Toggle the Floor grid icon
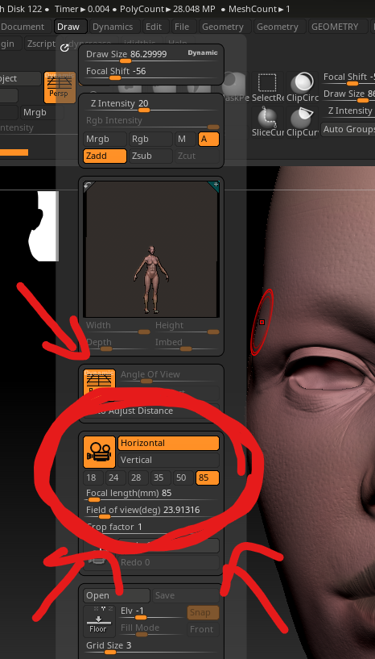This screenshot has width=375, height=659. click(97, 620)
